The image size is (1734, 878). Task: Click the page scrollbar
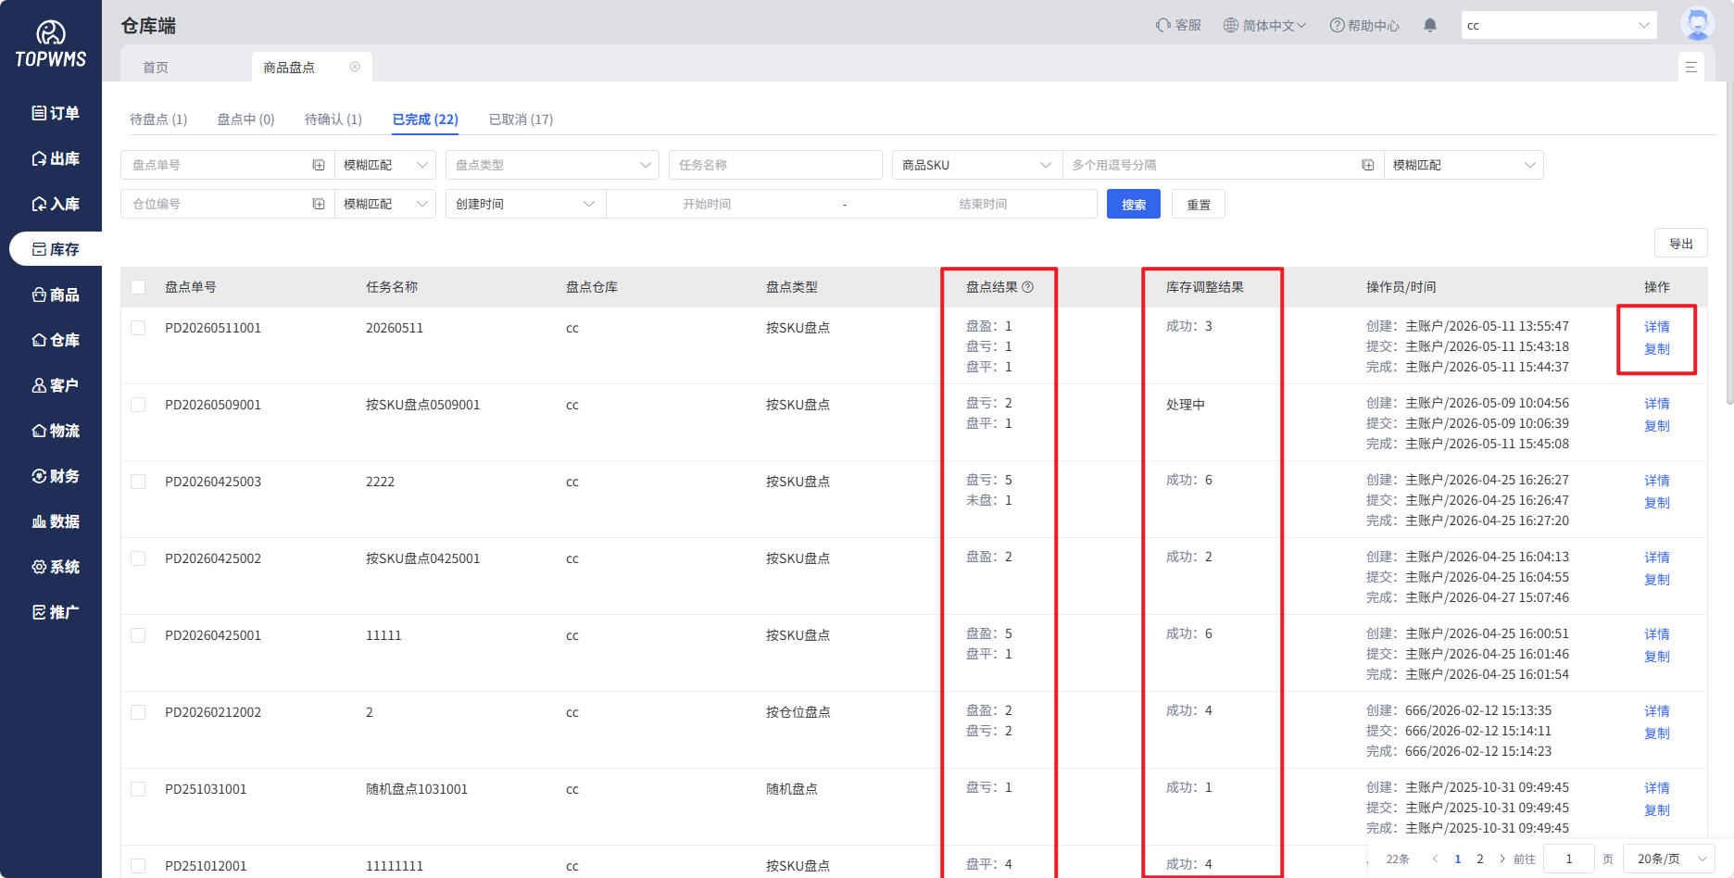pos(1729,243)
